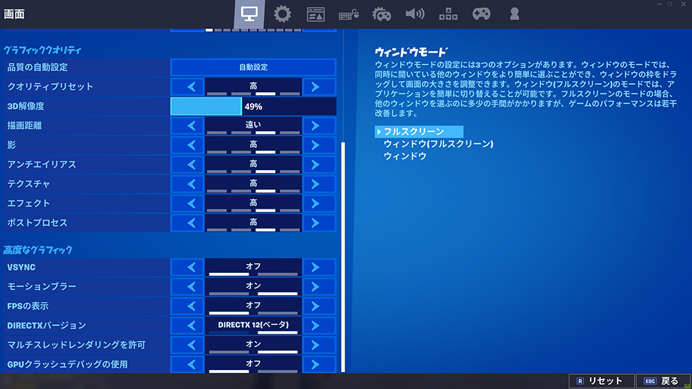Viewport: 692px width, 389px height.
Task: Open the Account profile tab icon
Action: (514, 14)
